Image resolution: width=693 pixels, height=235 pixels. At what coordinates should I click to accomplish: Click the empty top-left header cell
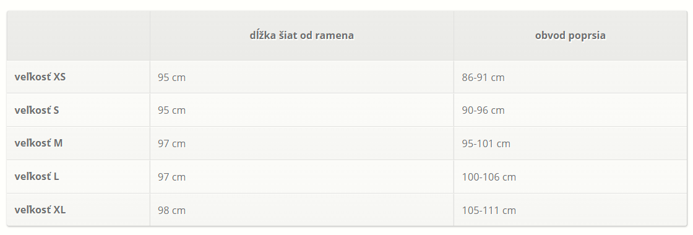click(78, 35)
